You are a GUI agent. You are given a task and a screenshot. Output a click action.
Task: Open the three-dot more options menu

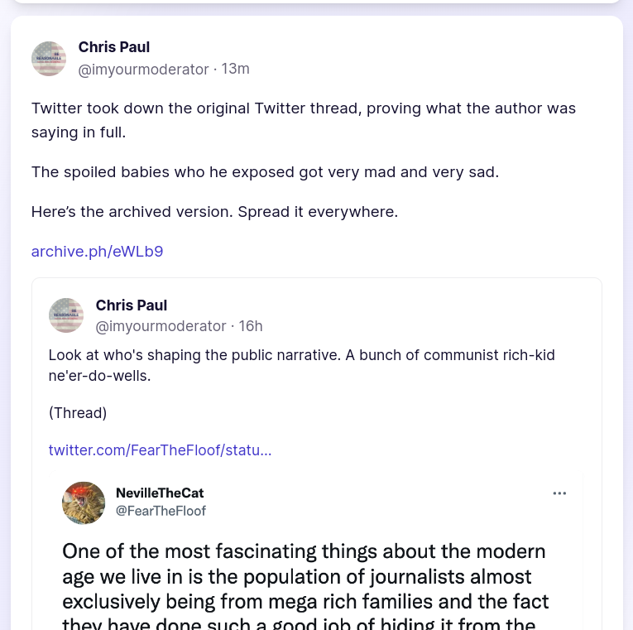point(559,493)
